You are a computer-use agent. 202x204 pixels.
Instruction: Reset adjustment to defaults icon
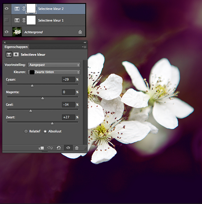(59, 148)
